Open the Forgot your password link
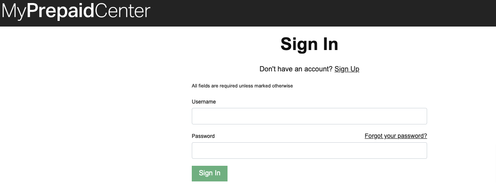 click(396, 136)
